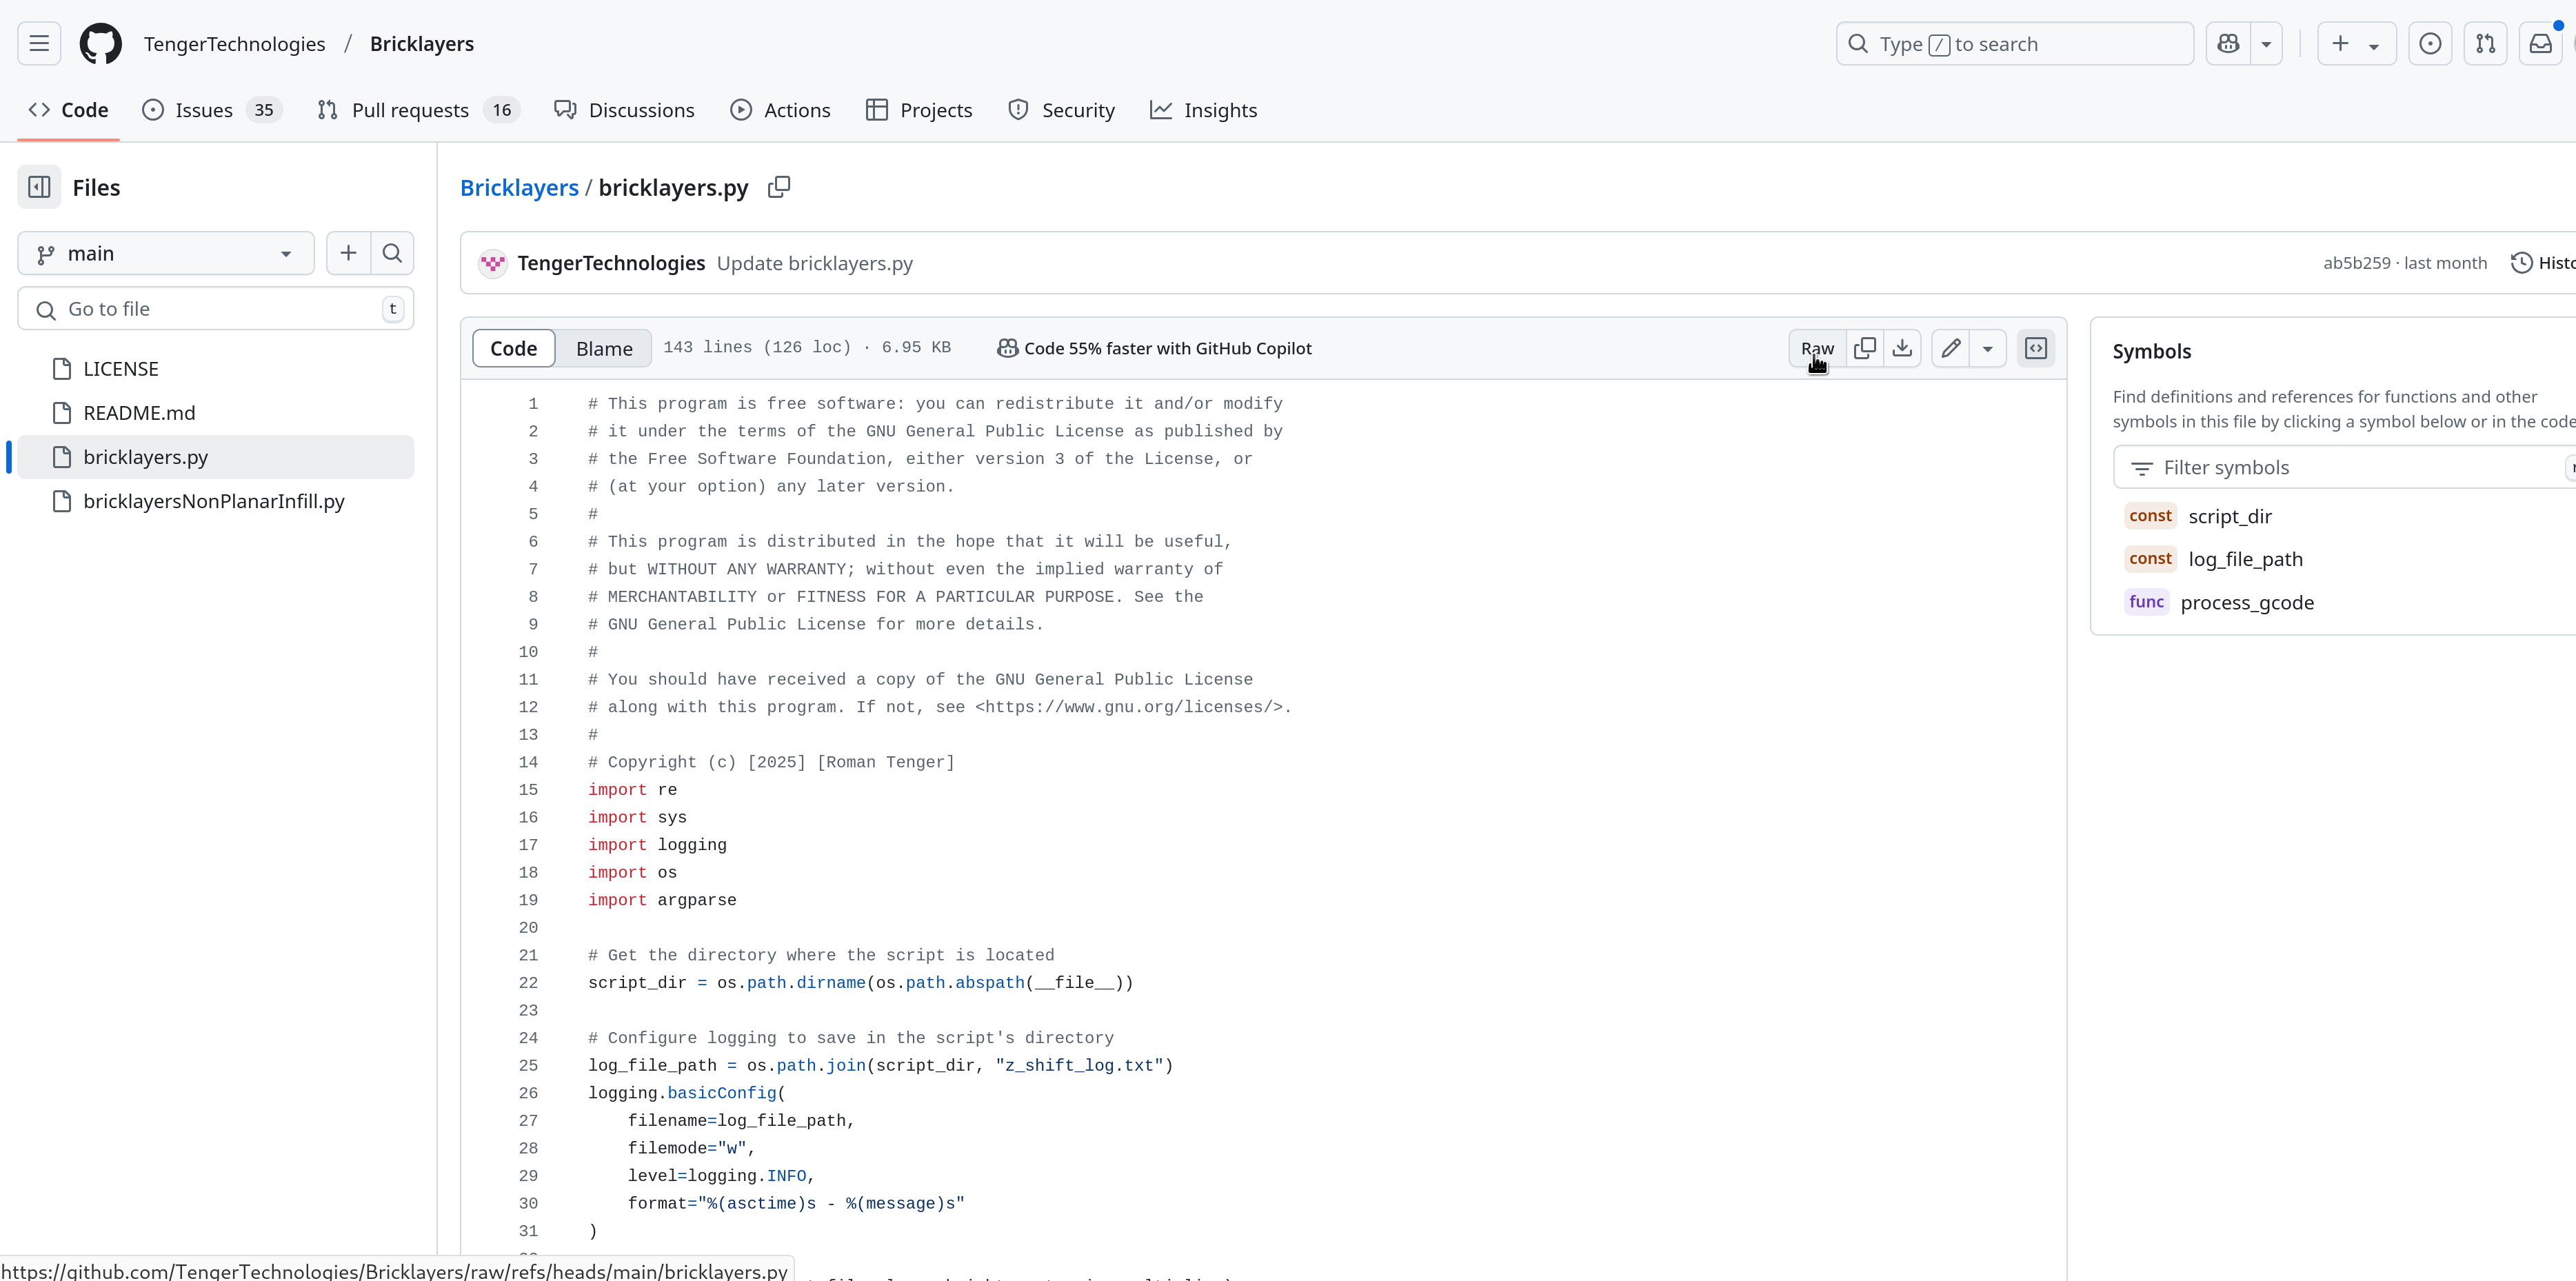Download raw file icon

pyautogui.click(x=1902, y=348)
